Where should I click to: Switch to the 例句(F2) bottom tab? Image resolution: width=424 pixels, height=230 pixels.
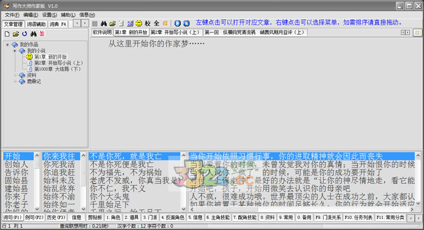pyautogui.click(x=34, y=218)
